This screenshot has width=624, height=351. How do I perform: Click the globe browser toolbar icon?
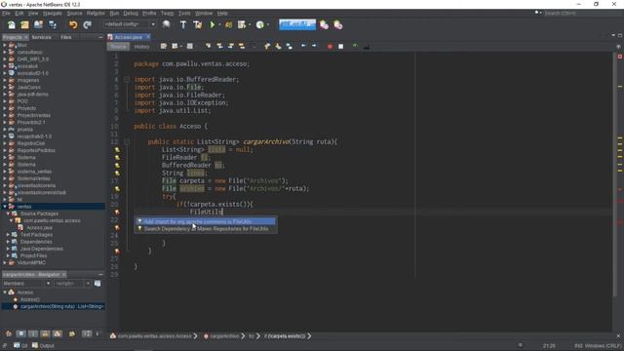tap(167, 24)
